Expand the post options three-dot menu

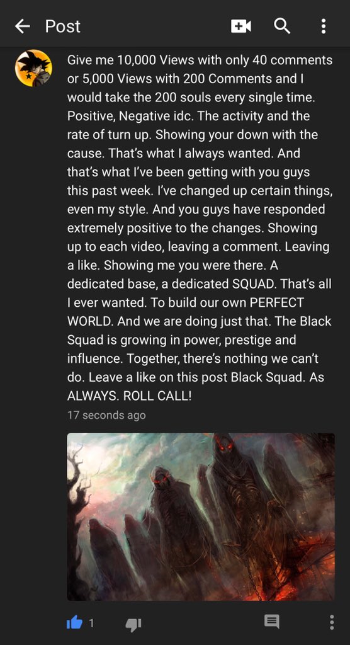332,622
